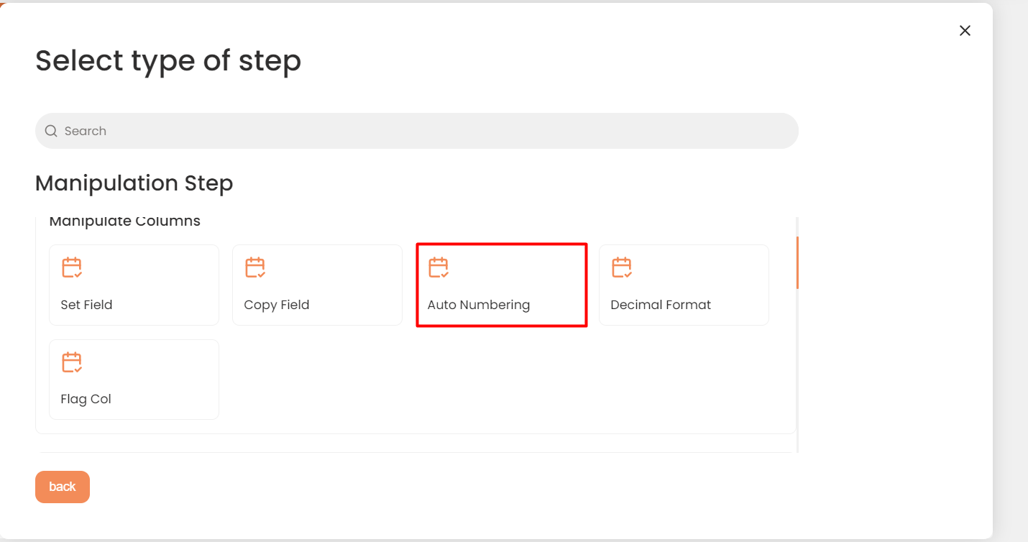Click the grey backdrop outside the dialog
The height and width of the screenshot is (542, 1028).
click(1011, 273)
